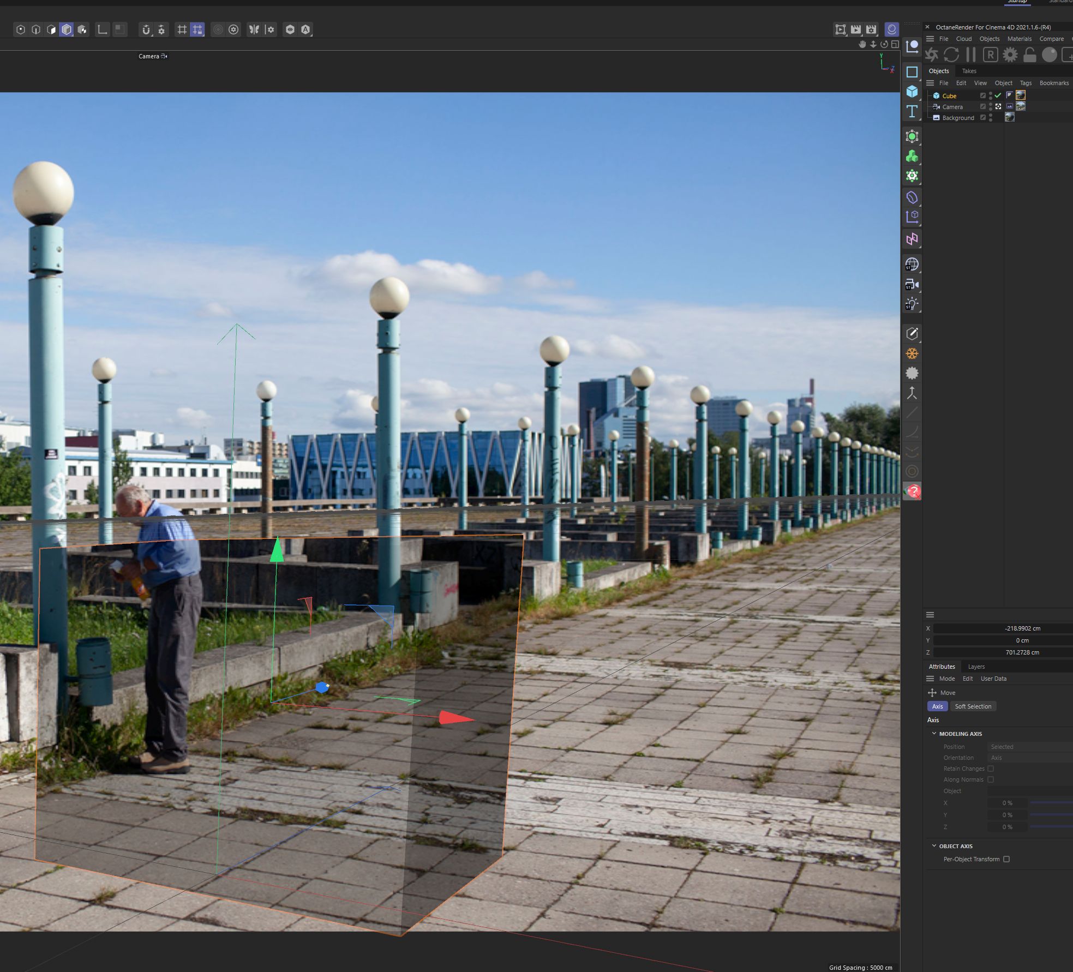1073x972 pixels.
Task: Click the Soft Selection button
Action: tap(973, 706)
